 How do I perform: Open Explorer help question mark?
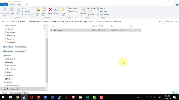pos(177,5)
